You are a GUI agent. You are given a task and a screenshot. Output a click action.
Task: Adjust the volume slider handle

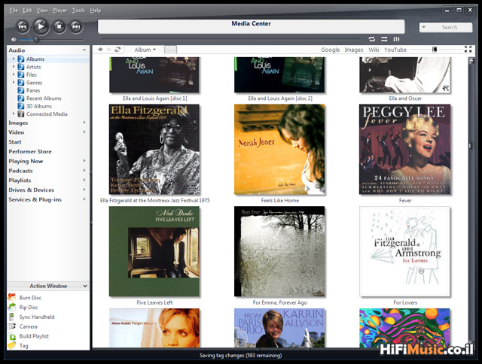pyautogui.click(x=36, y=40)
